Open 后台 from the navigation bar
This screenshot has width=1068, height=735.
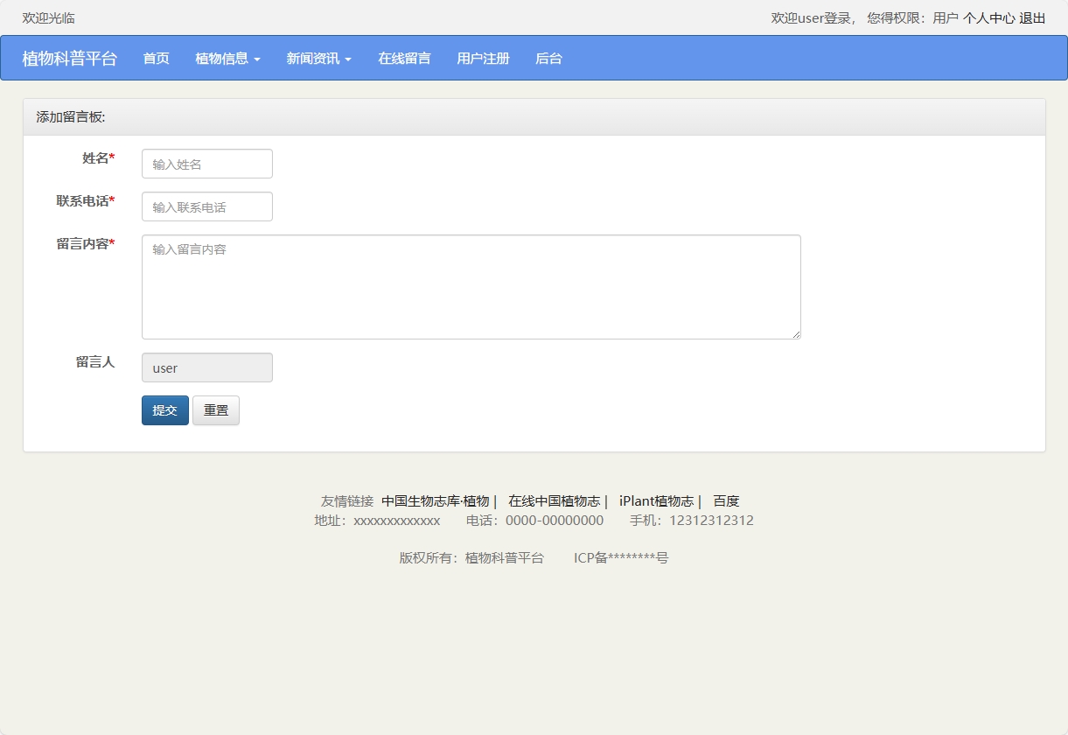[x=548, y=59]
